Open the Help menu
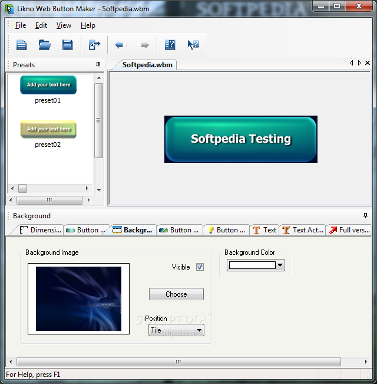 pyautogui.click(x=88, y=25)
